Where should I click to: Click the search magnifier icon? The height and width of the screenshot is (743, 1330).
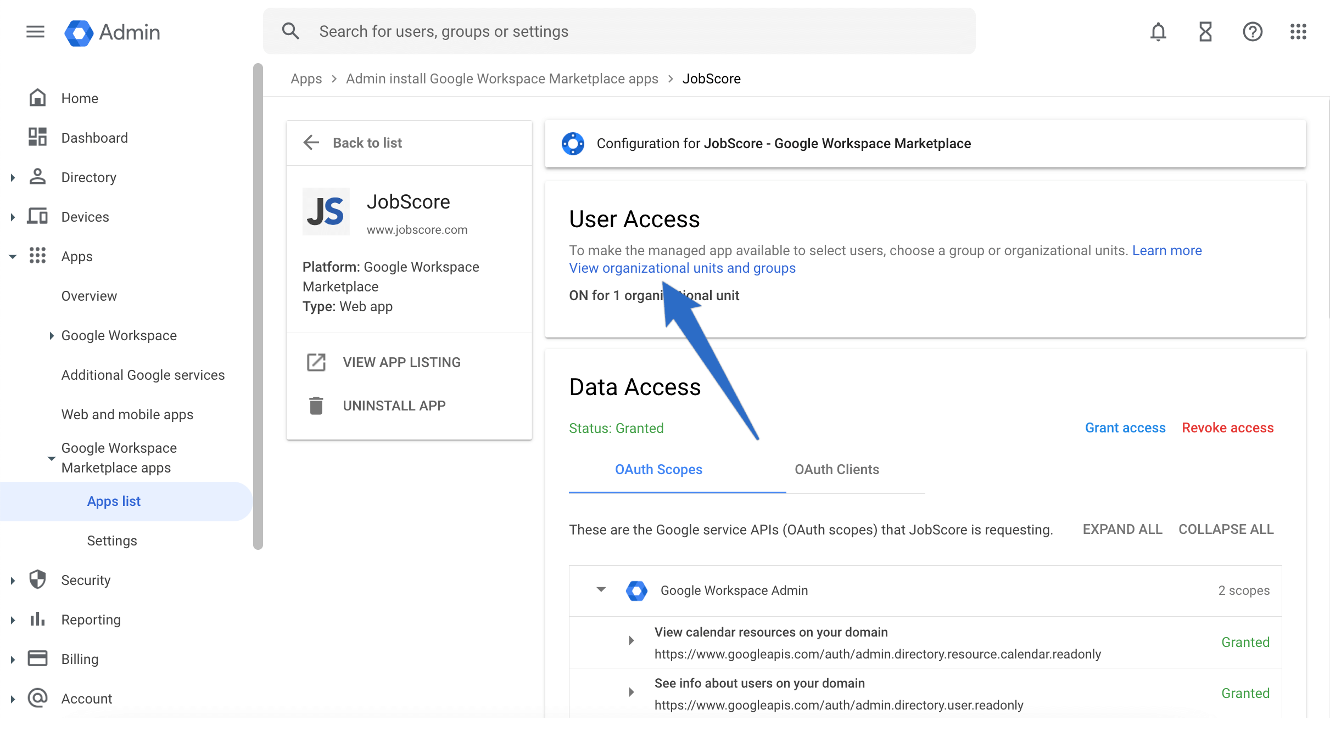pos(290,31)
